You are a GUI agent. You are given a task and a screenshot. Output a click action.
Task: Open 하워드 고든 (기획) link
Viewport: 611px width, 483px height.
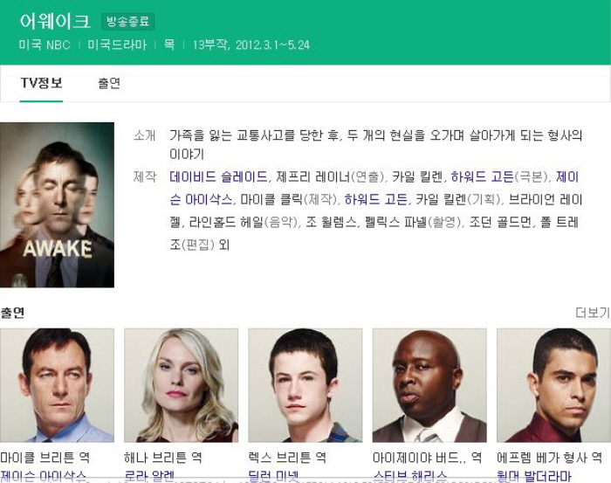pos(376,200)
